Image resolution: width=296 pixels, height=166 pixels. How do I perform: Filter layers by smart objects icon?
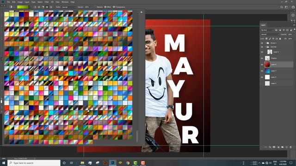click(x=291, y=30)
